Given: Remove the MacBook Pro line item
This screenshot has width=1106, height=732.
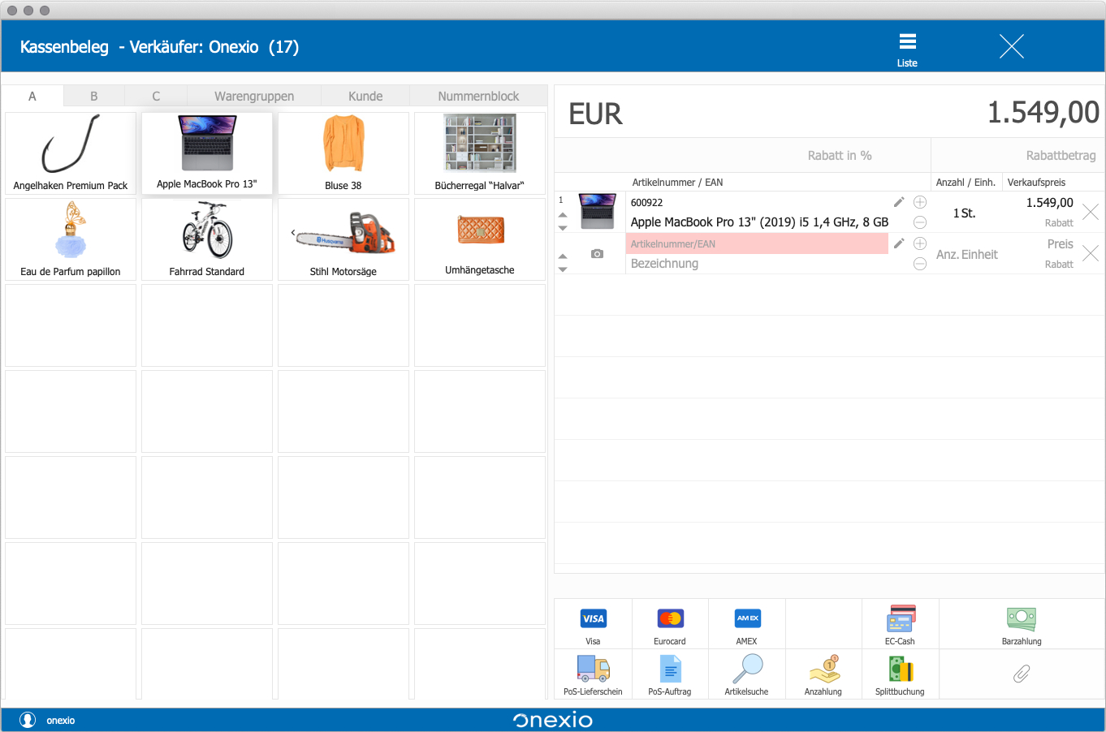Looking at the screenshot, I should 1091,213.
